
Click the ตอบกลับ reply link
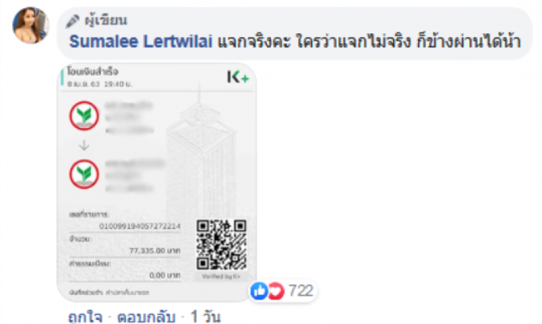(146, 317)
